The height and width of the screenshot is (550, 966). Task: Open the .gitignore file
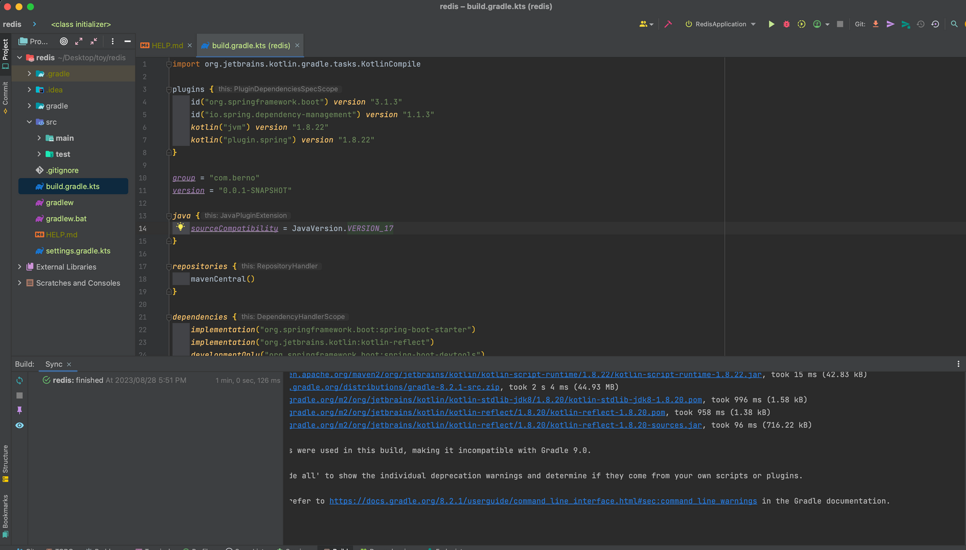[62, 170]
